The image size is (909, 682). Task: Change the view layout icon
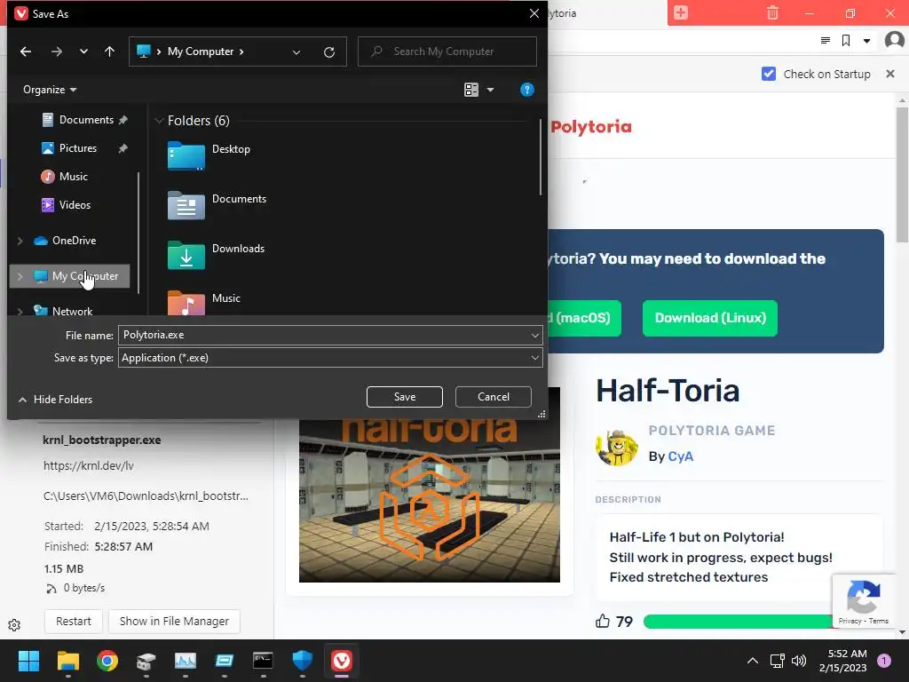[471, 90]
